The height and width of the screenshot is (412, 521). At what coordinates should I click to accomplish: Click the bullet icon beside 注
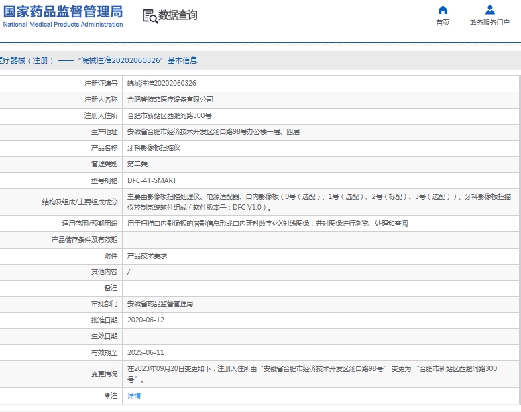point(107,395)
